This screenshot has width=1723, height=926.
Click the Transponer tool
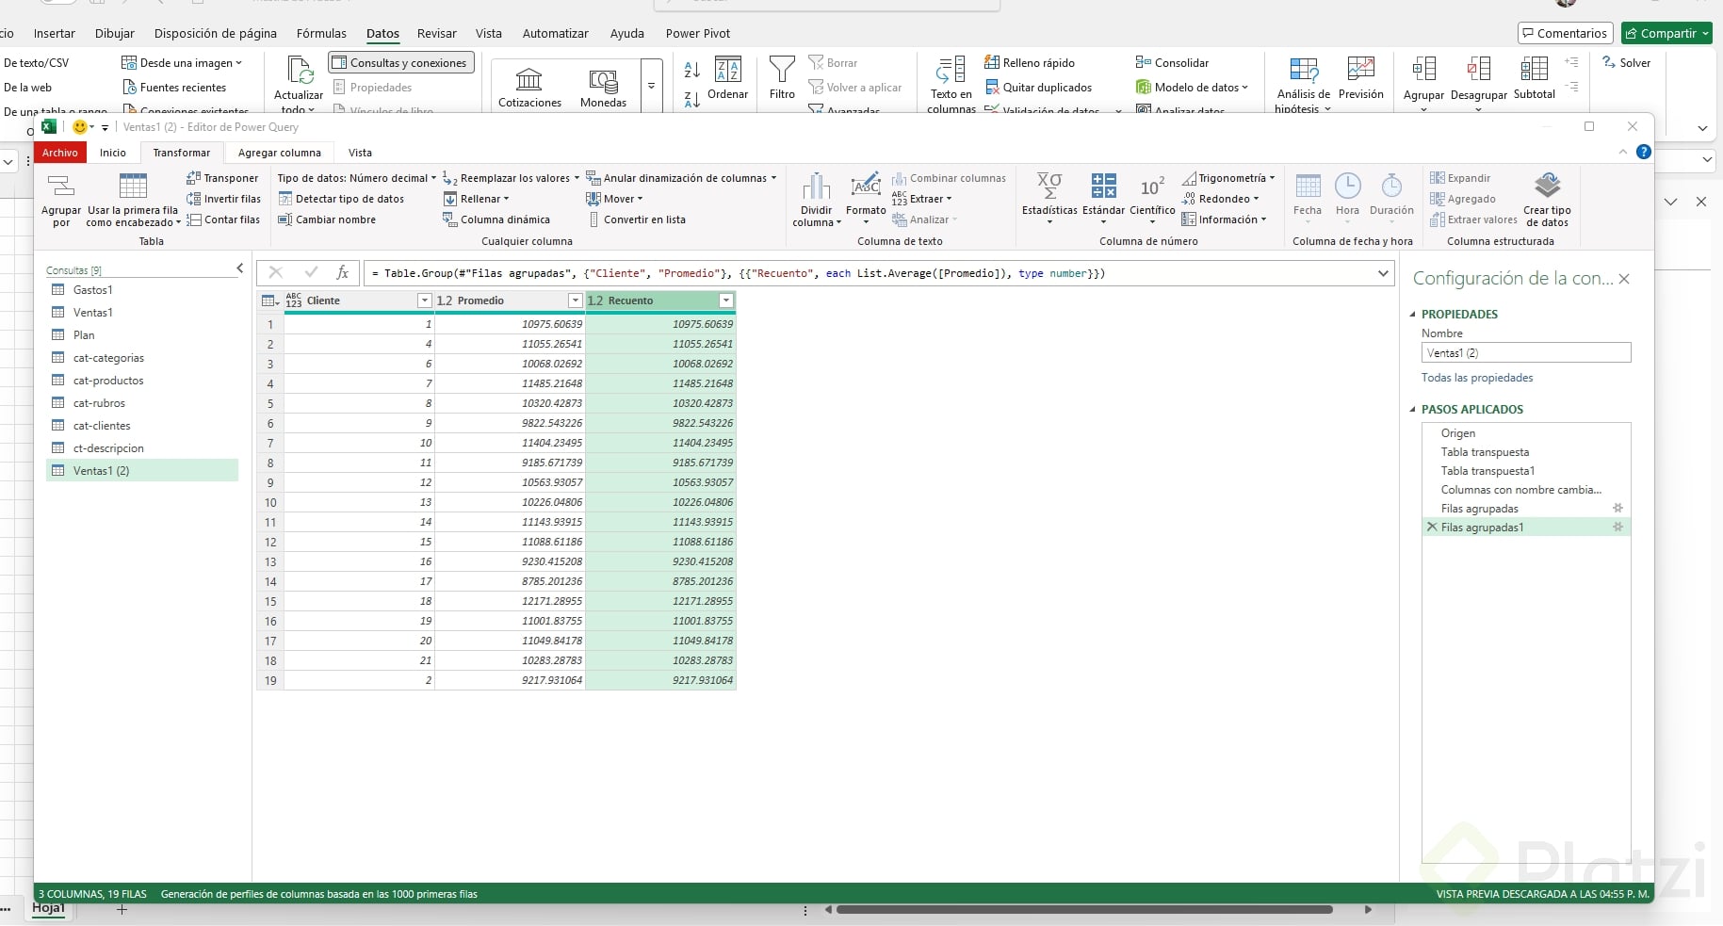(x=222, y=178)
